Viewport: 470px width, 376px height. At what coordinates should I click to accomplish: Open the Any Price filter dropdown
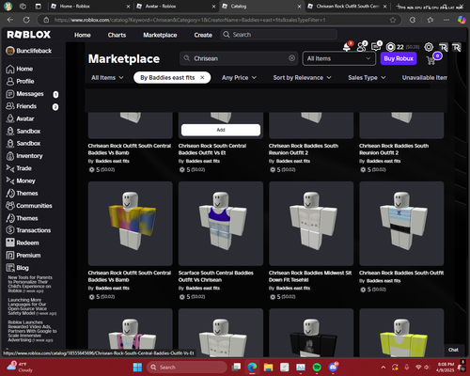[239, 77]
